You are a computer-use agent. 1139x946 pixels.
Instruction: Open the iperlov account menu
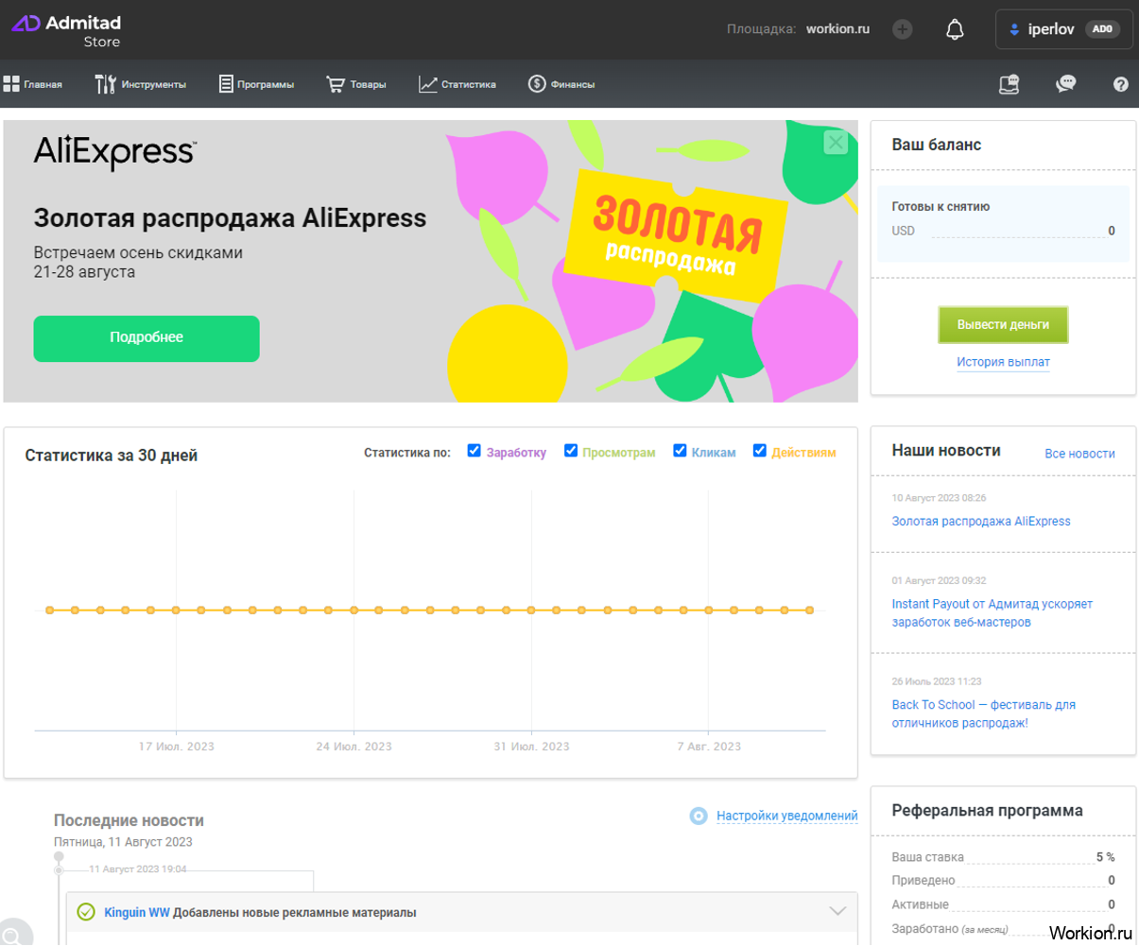tap(1064, 29)
